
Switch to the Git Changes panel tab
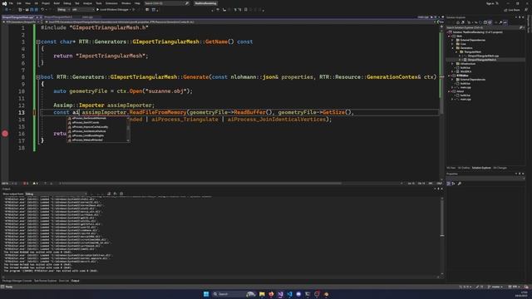click(x=500, y=168)
